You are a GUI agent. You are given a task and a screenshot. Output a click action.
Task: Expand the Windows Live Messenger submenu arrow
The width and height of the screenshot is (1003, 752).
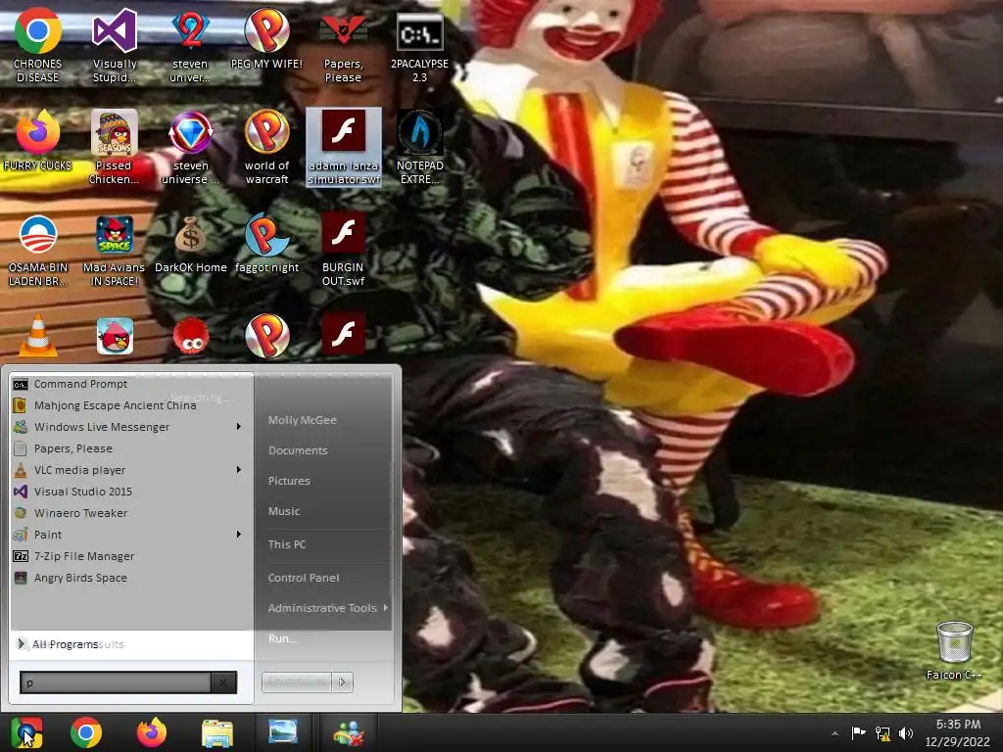click(x=239, y=427)
